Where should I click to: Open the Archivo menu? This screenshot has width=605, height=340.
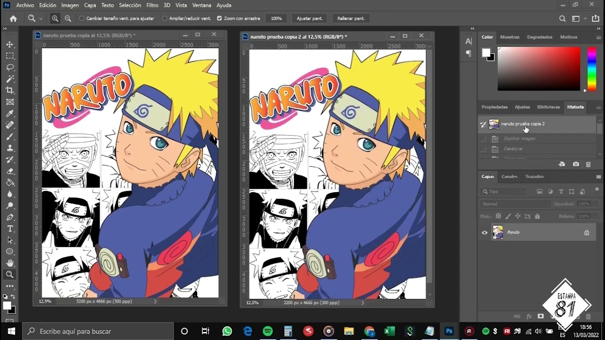pos(25,5)
